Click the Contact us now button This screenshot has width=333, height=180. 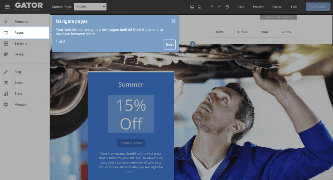click(131, 143)
